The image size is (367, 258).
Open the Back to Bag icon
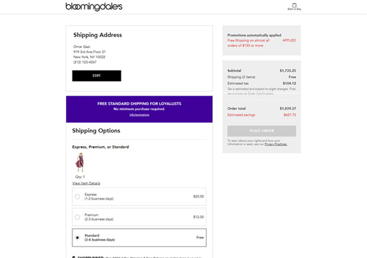(294, 5)
